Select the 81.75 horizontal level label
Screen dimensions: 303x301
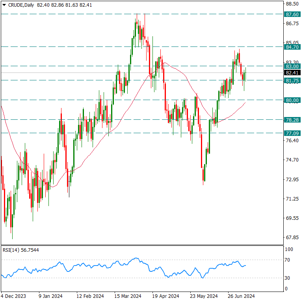pos(292,80)
